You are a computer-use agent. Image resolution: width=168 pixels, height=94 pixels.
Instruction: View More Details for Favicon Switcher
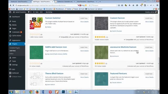tap(85, 22)
